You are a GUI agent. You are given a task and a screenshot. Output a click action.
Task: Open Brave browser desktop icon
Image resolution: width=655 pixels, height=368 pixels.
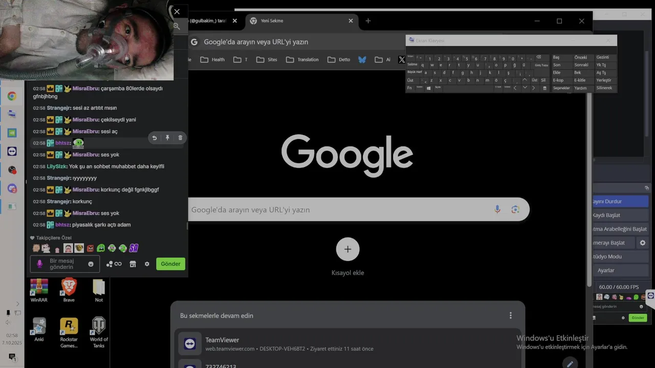tap(69, 291)
